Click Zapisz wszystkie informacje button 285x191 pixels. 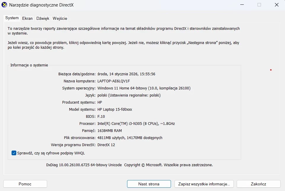pyautogui.click(x=204, y=184)
